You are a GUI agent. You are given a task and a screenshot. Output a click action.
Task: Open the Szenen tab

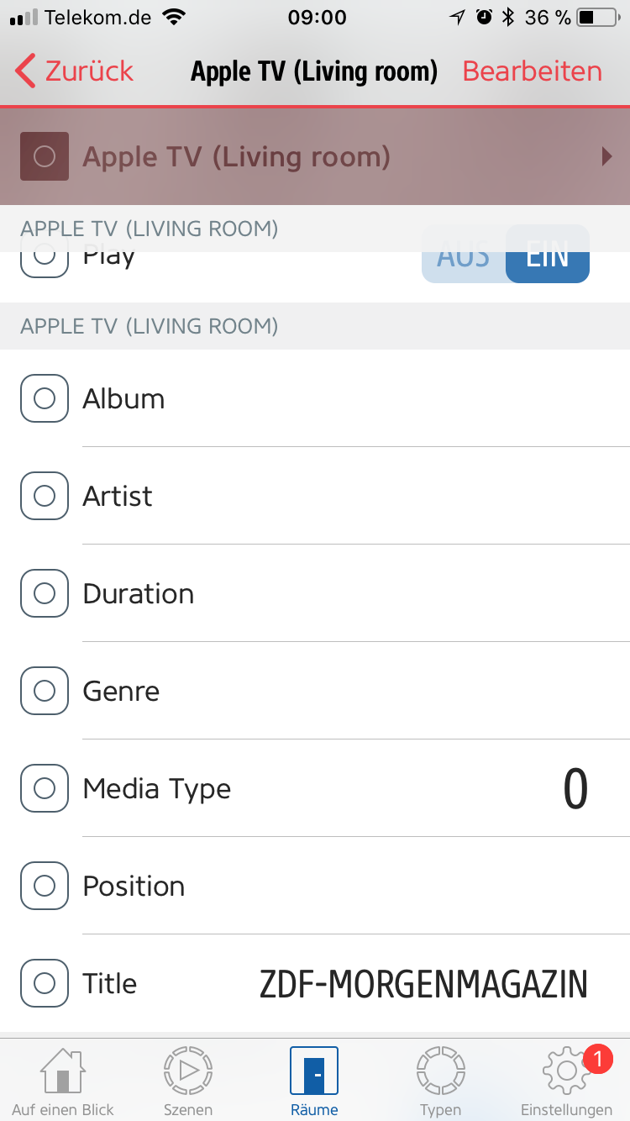[188, 1082]
